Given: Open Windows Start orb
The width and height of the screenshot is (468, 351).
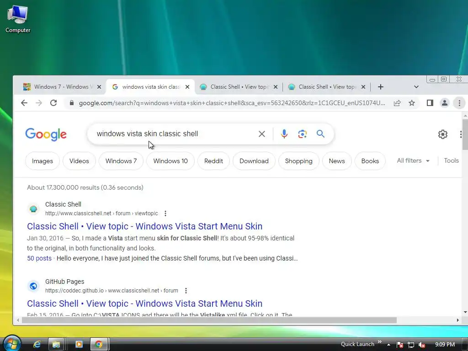Looking at the screenshot, I should point(12,343).
